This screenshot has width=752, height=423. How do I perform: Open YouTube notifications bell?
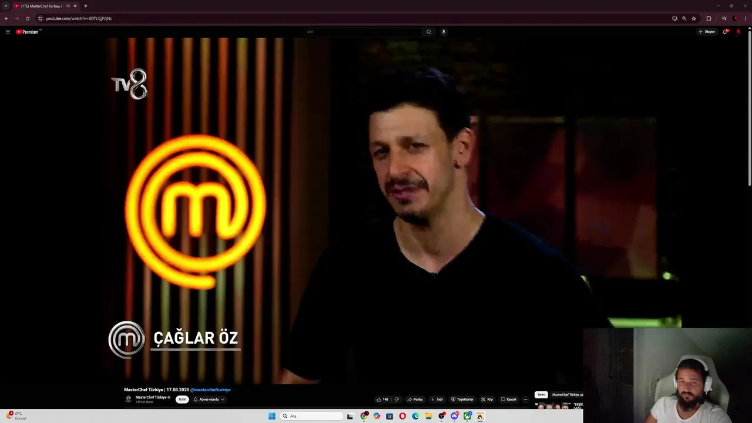coord(725,32)
